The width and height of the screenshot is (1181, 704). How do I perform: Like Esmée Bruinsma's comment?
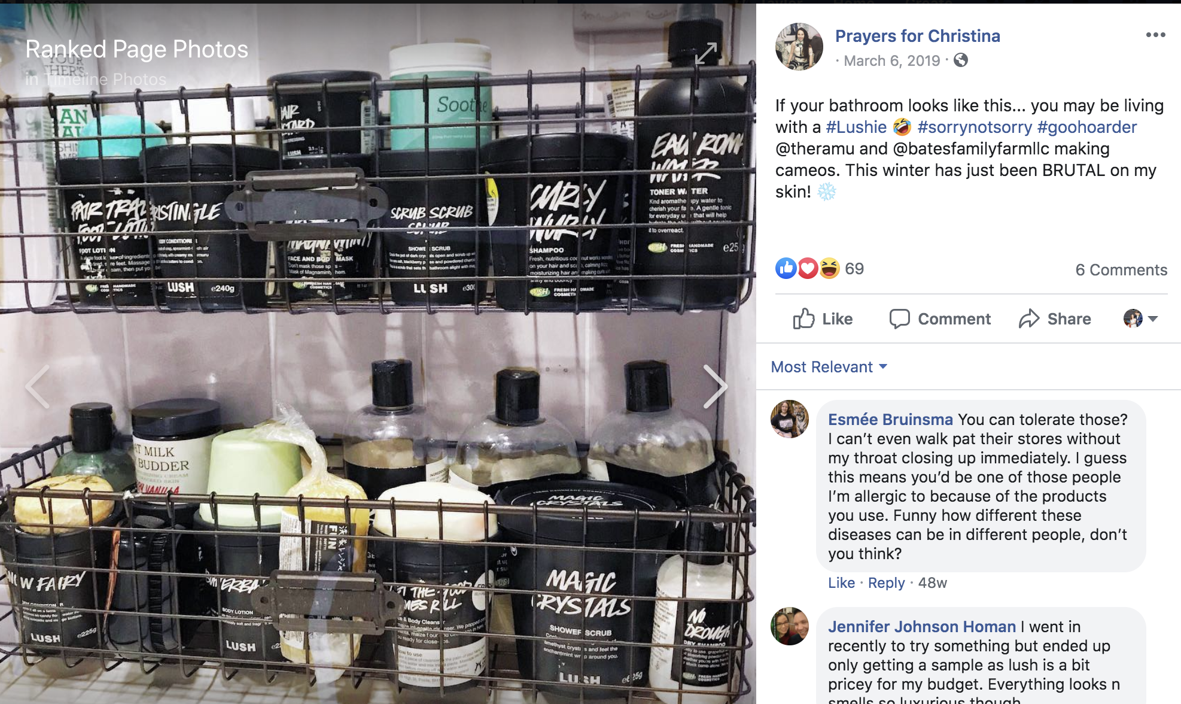coord(841,582)
